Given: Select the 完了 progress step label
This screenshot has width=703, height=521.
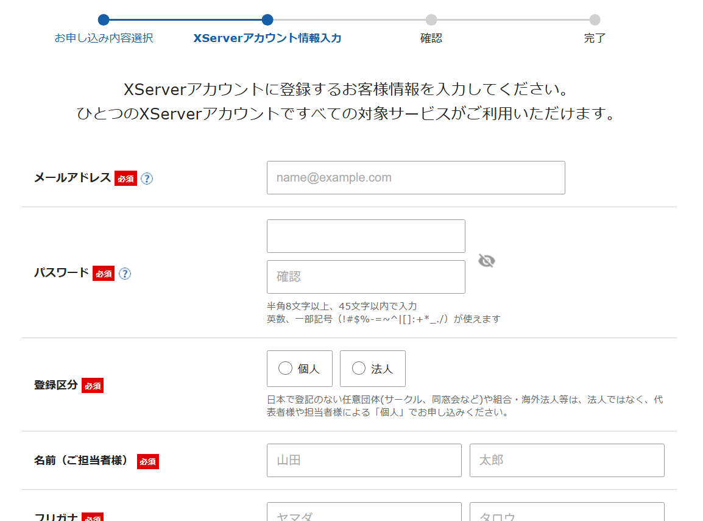Looking at the screenshot, I should tap(595, 38).
